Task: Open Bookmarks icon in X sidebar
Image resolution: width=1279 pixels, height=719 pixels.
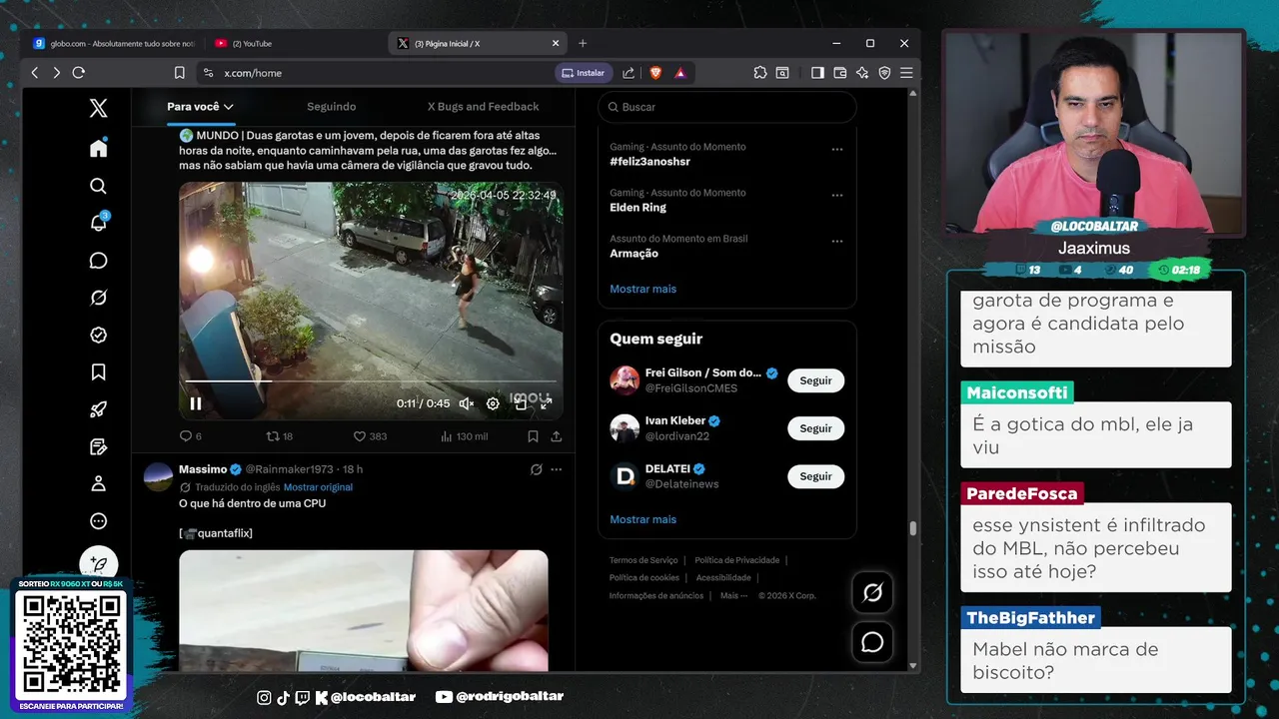Action: click(98, 371)
